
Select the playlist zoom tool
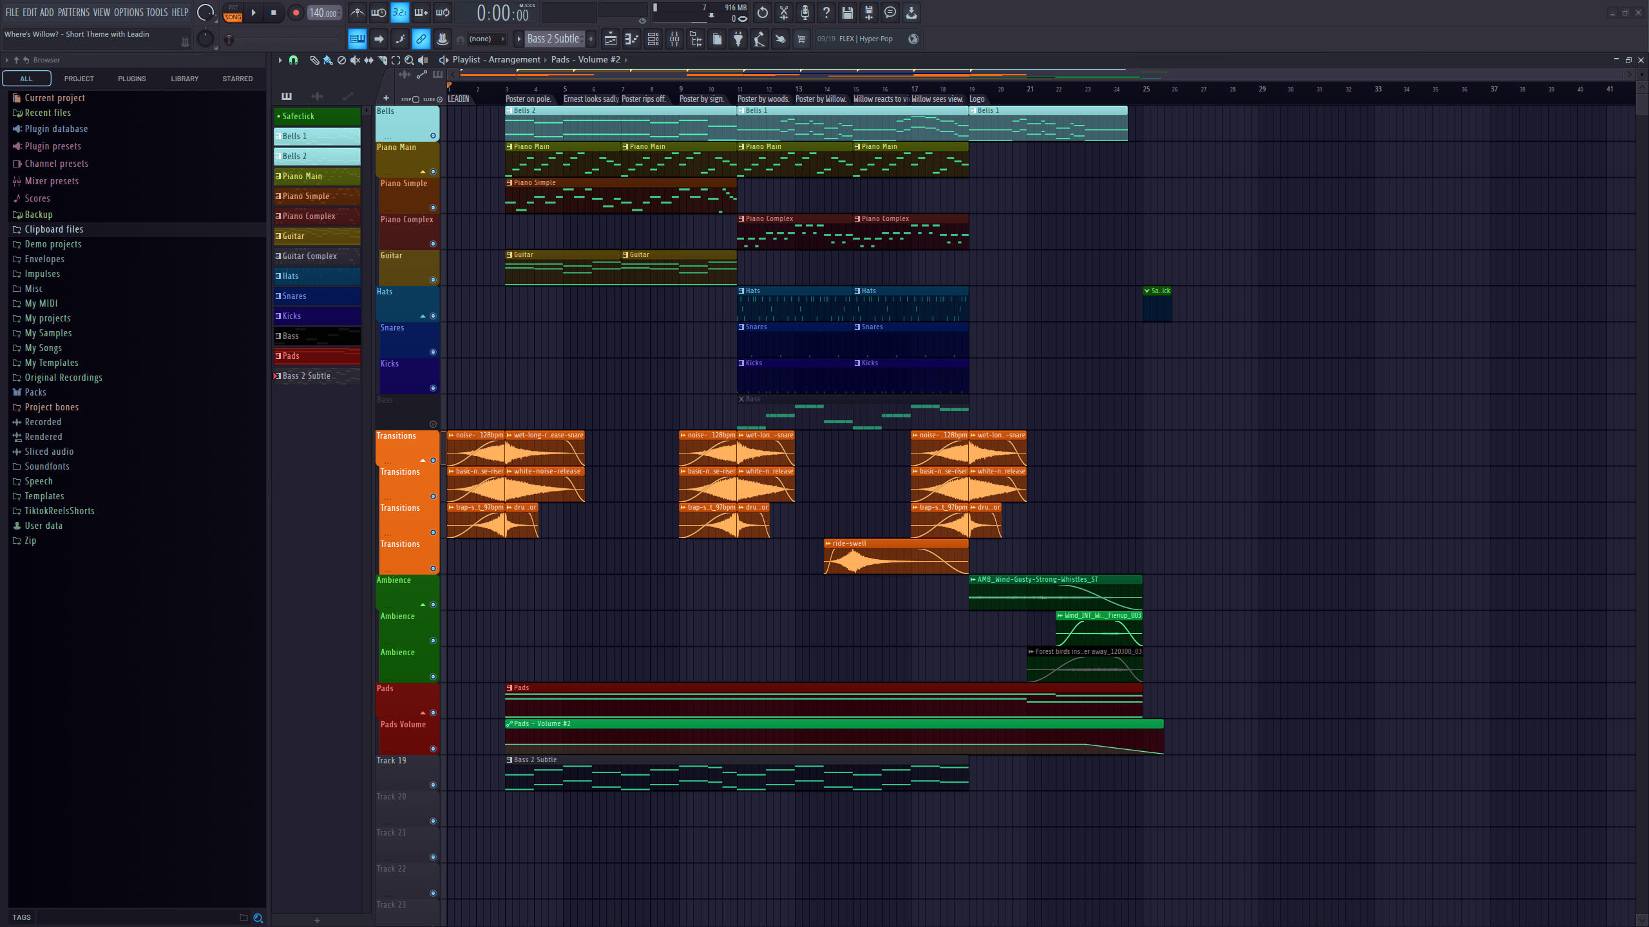point(409,60)
